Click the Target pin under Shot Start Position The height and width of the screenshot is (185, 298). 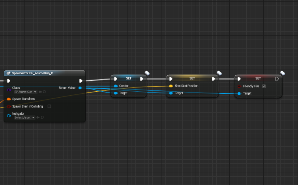click(x=171, y=93)
